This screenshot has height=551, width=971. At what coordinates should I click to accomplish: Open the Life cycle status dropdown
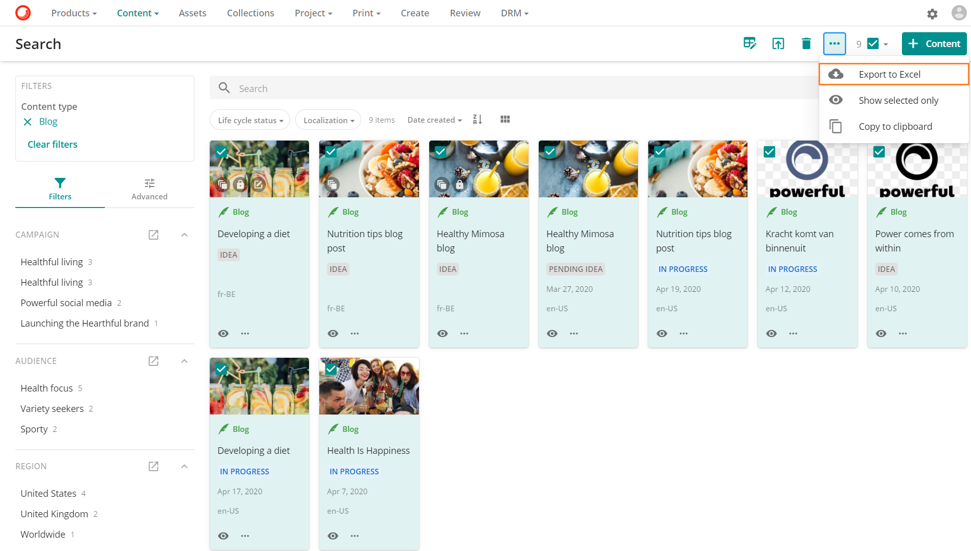[x=249, y=120]
